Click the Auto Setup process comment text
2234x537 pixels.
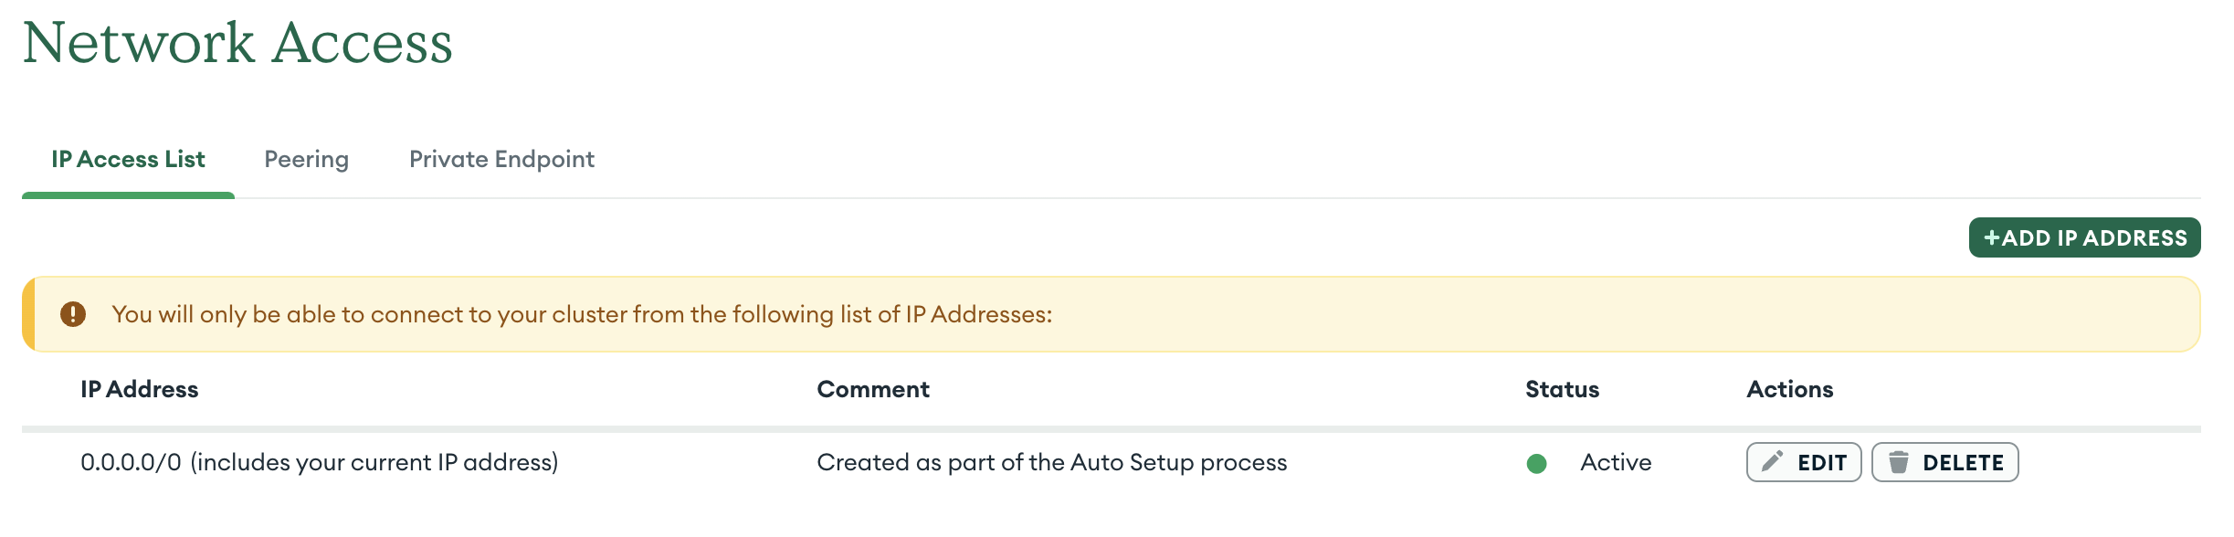tap(1051, 463)
